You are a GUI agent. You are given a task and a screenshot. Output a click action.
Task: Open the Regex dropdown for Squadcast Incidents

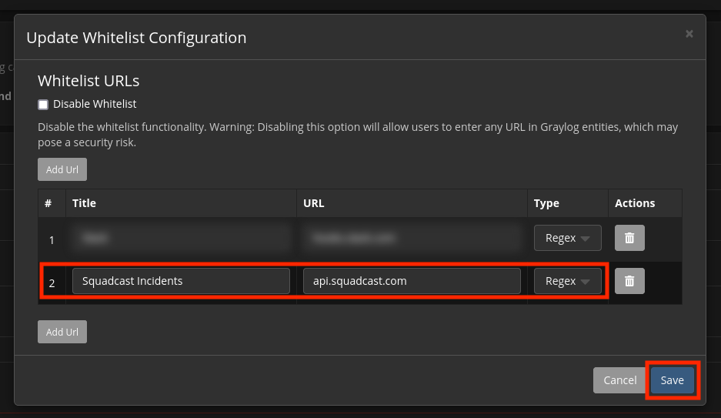567,281
